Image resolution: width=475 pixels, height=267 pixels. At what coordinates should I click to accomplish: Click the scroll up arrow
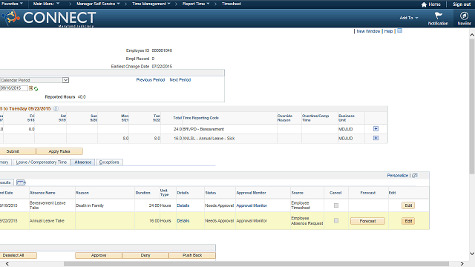tap(472, 35)
